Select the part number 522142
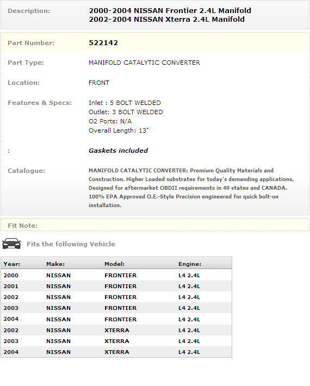 click(103, 43)
